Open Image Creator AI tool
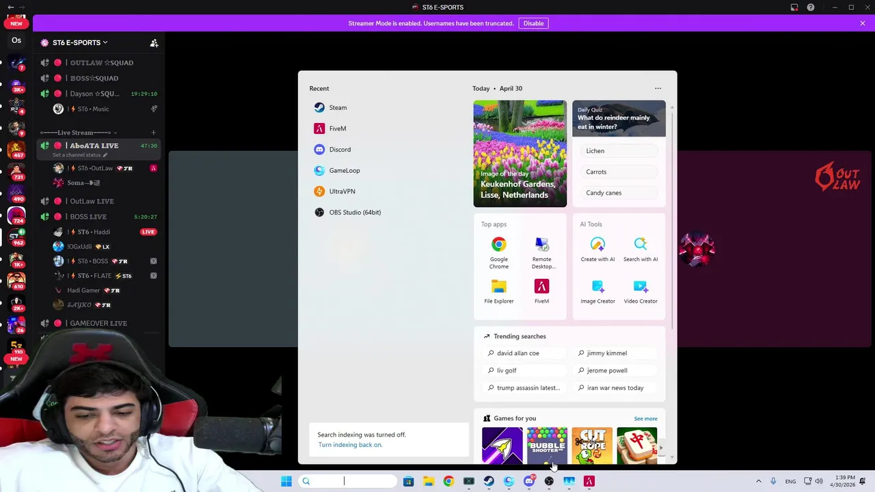Image resolution: width=875 pixels, height=492 pixels. pos(597,291)
